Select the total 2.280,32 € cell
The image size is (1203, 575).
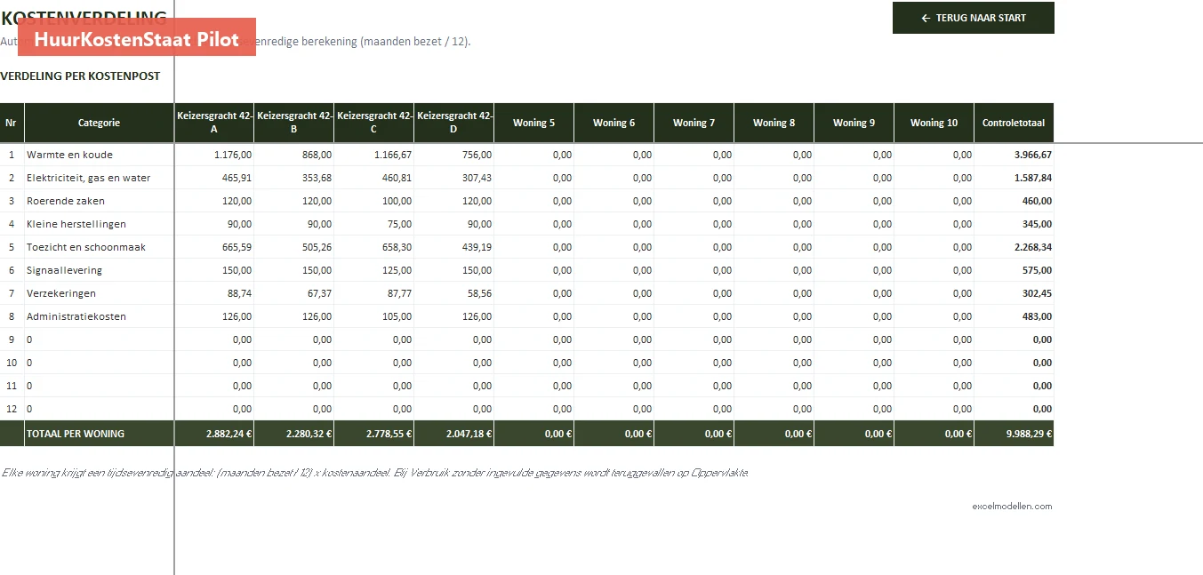[294, 434]
